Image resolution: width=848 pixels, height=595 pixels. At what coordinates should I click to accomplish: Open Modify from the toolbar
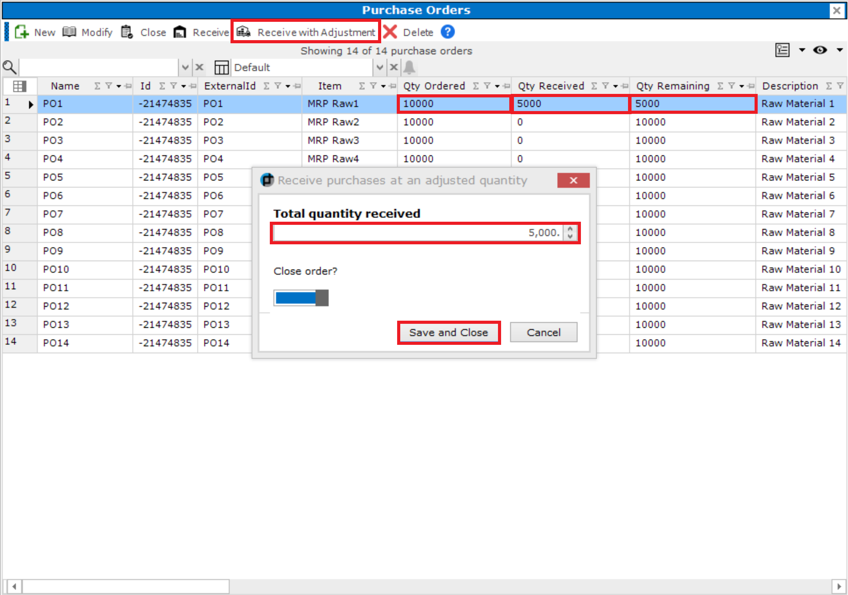[88, 32]
